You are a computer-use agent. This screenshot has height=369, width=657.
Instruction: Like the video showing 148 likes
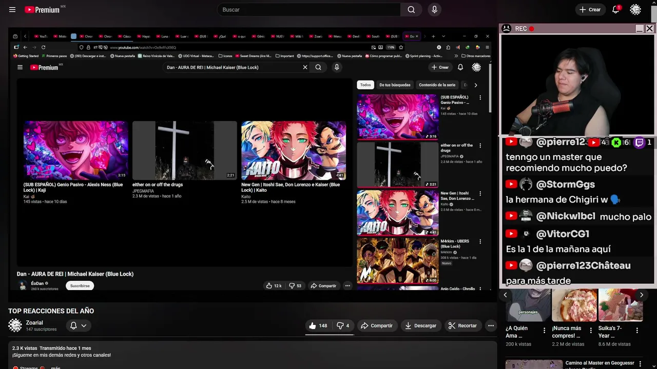pos(318,325)
